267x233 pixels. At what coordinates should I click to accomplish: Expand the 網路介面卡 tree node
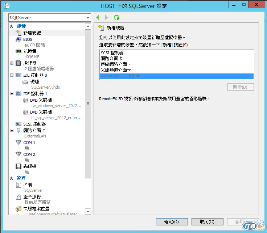pos(12,130)
